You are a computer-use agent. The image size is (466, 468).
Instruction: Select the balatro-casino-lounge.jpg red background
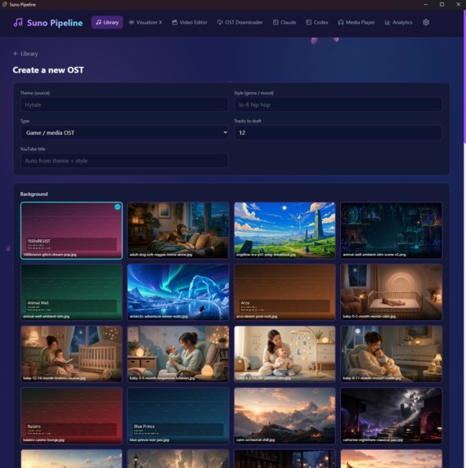coord(71,416)
